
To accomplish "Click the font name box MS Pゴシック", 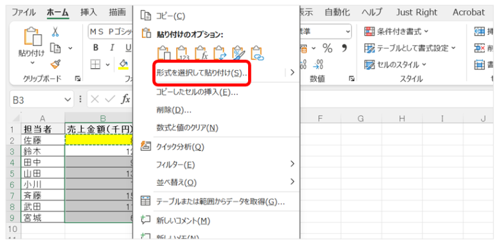I will [x=110, y=32].
